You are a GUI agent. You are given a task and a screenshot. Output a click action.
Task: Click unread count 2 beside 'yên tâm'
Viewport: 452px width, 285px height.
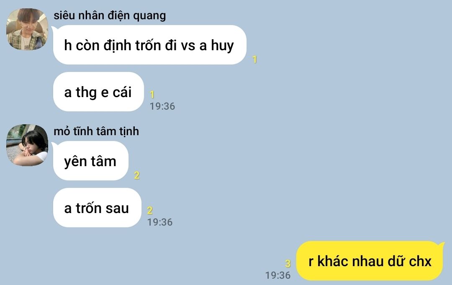pos(136,175)
